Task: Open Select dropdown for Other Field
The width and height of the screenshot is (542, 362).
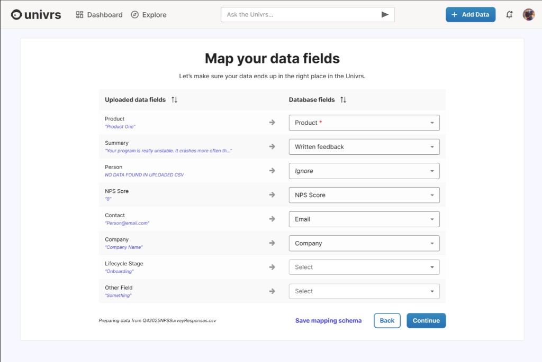Action: pyautogui.click(x=364, y=291)
